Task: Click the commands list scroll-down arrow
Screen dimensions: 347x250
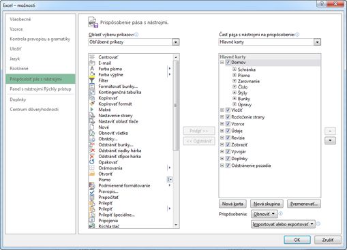Action: pos(176,225)
